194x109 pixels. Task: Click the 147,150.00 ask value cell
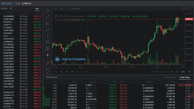point(170,85)
